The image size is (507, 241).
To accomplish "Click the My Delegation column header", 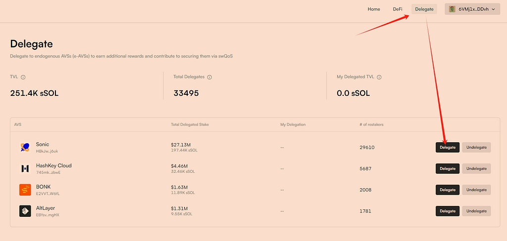I will coord(293,124).
